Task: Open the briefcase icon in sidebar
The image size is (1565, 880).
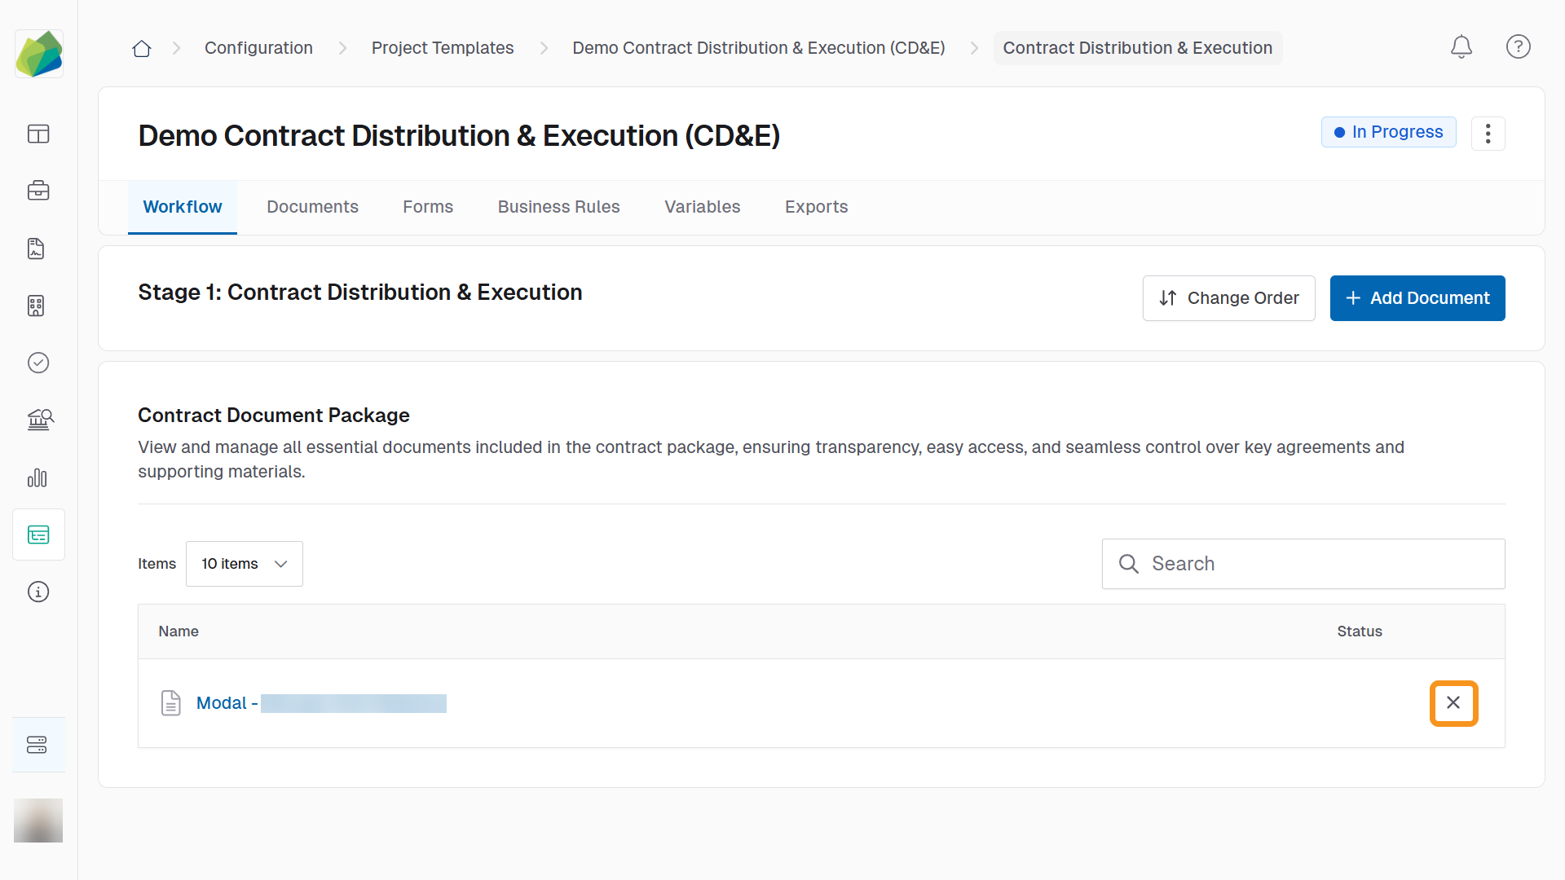Action: [38, 191]
